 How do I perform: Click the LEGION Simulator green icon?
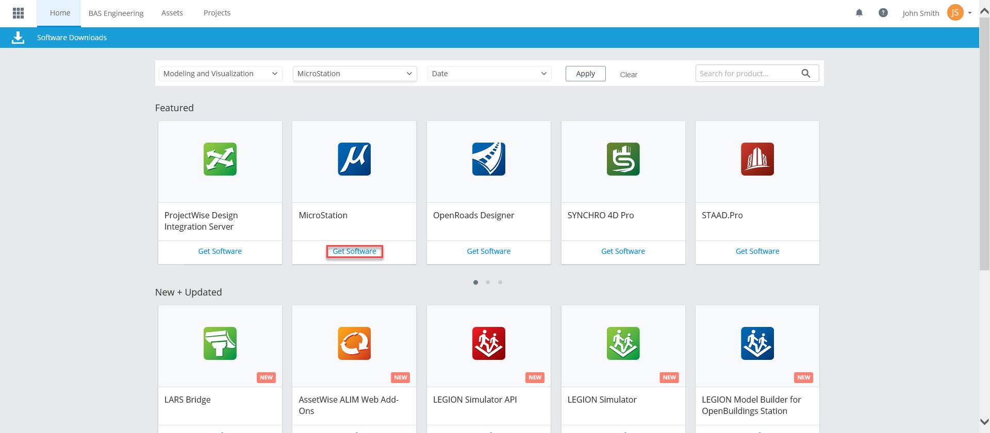point(623,343)
